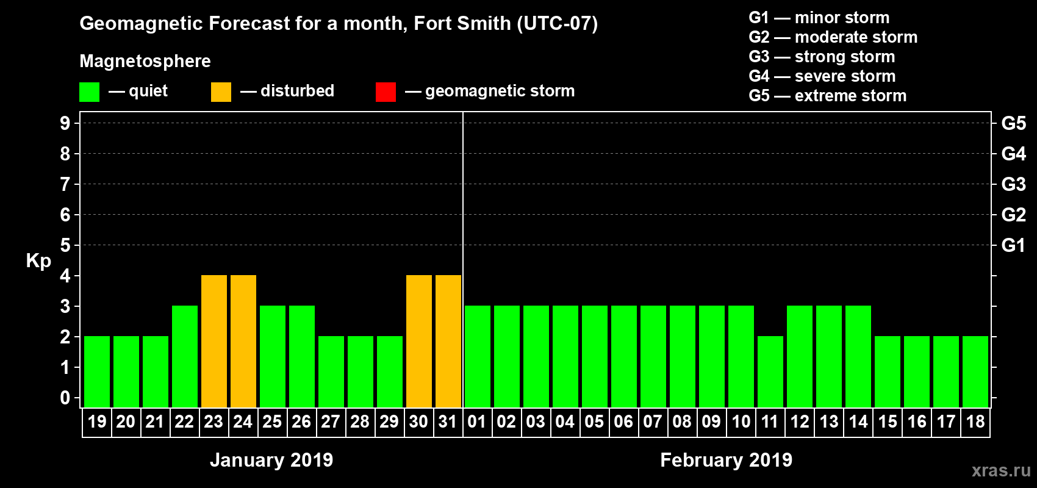This screenshot has height=488, width=1037.
Task: Select the orange bar for January 31
Action: [448, 341]
